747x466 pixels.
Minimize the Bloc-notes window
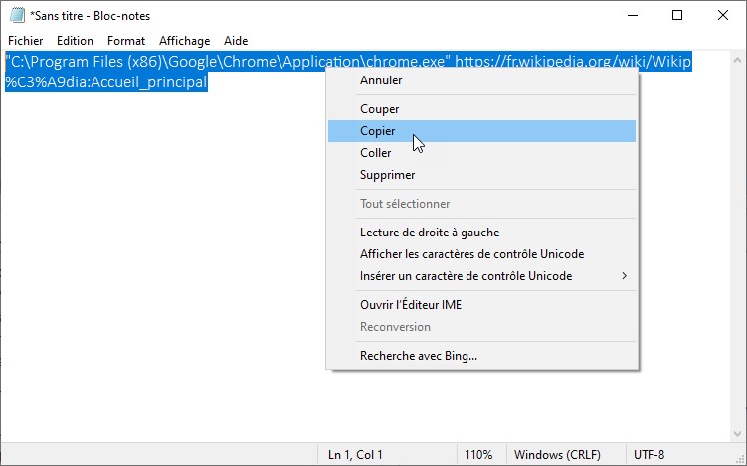(x=632, y=15)
